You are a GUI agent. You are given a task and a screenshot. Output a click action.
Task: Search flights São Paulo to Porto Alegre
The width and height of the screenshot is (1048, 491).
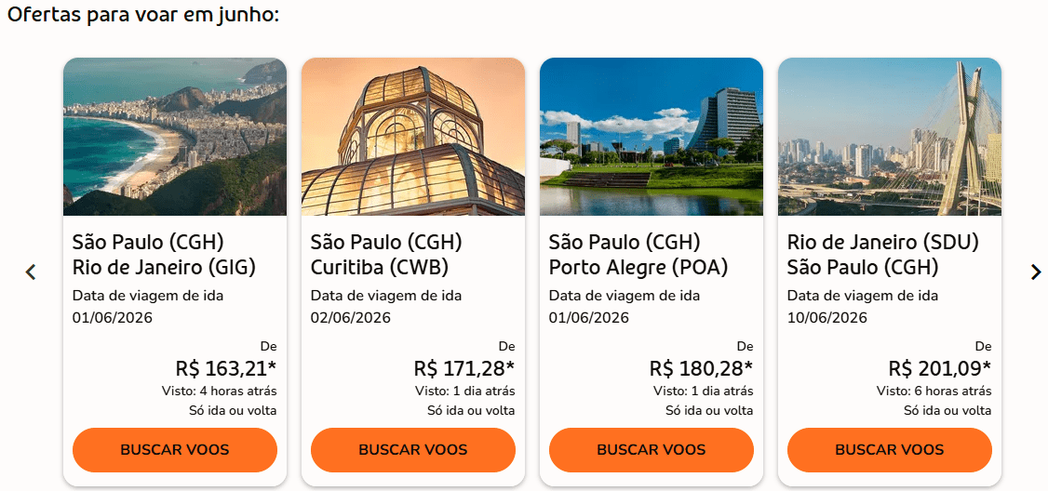(652, 450)
